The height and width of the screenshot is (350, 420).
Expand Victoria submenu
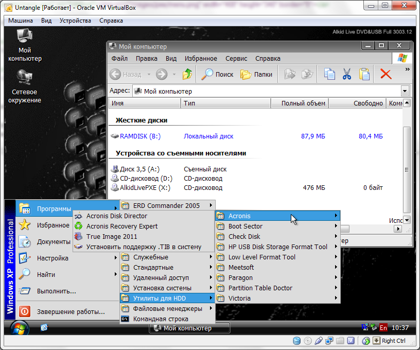(x=278, y=299)
